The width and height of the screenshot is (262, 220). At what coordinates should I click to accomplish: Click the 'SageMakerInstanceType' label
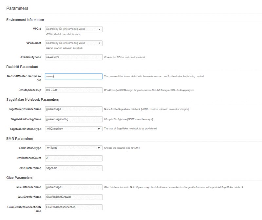26,129
